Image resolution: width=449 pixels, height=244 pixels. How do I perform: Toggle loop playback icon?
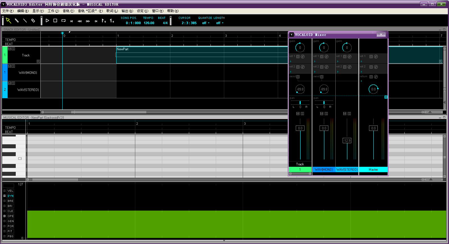(63, 20)
